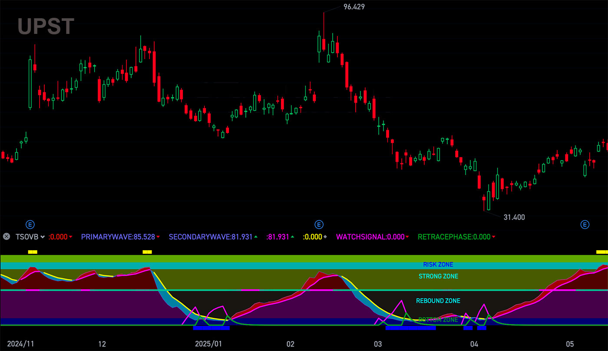Click the 2024/11 date axis label
Screen dimensions: 608x351
[x=20, y=344]
